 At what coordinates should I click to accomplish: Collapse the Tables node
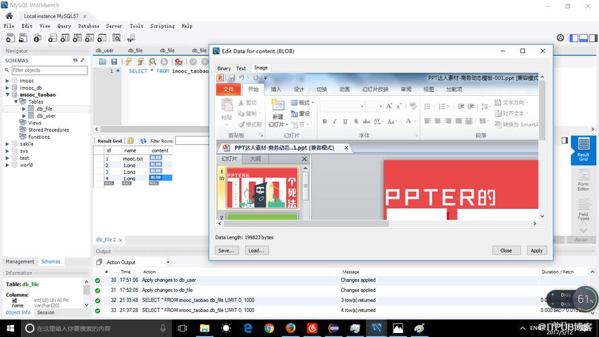tap(15, 102)
